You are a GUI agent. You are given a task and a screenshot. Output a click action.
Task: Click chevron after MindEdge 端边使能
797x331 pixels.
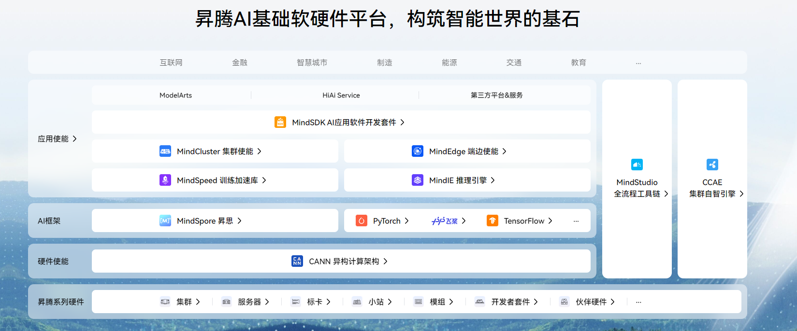tap(504, 151)
